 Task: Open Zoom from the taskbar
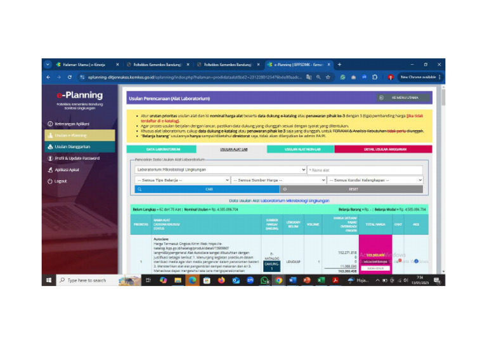point(250,280)
